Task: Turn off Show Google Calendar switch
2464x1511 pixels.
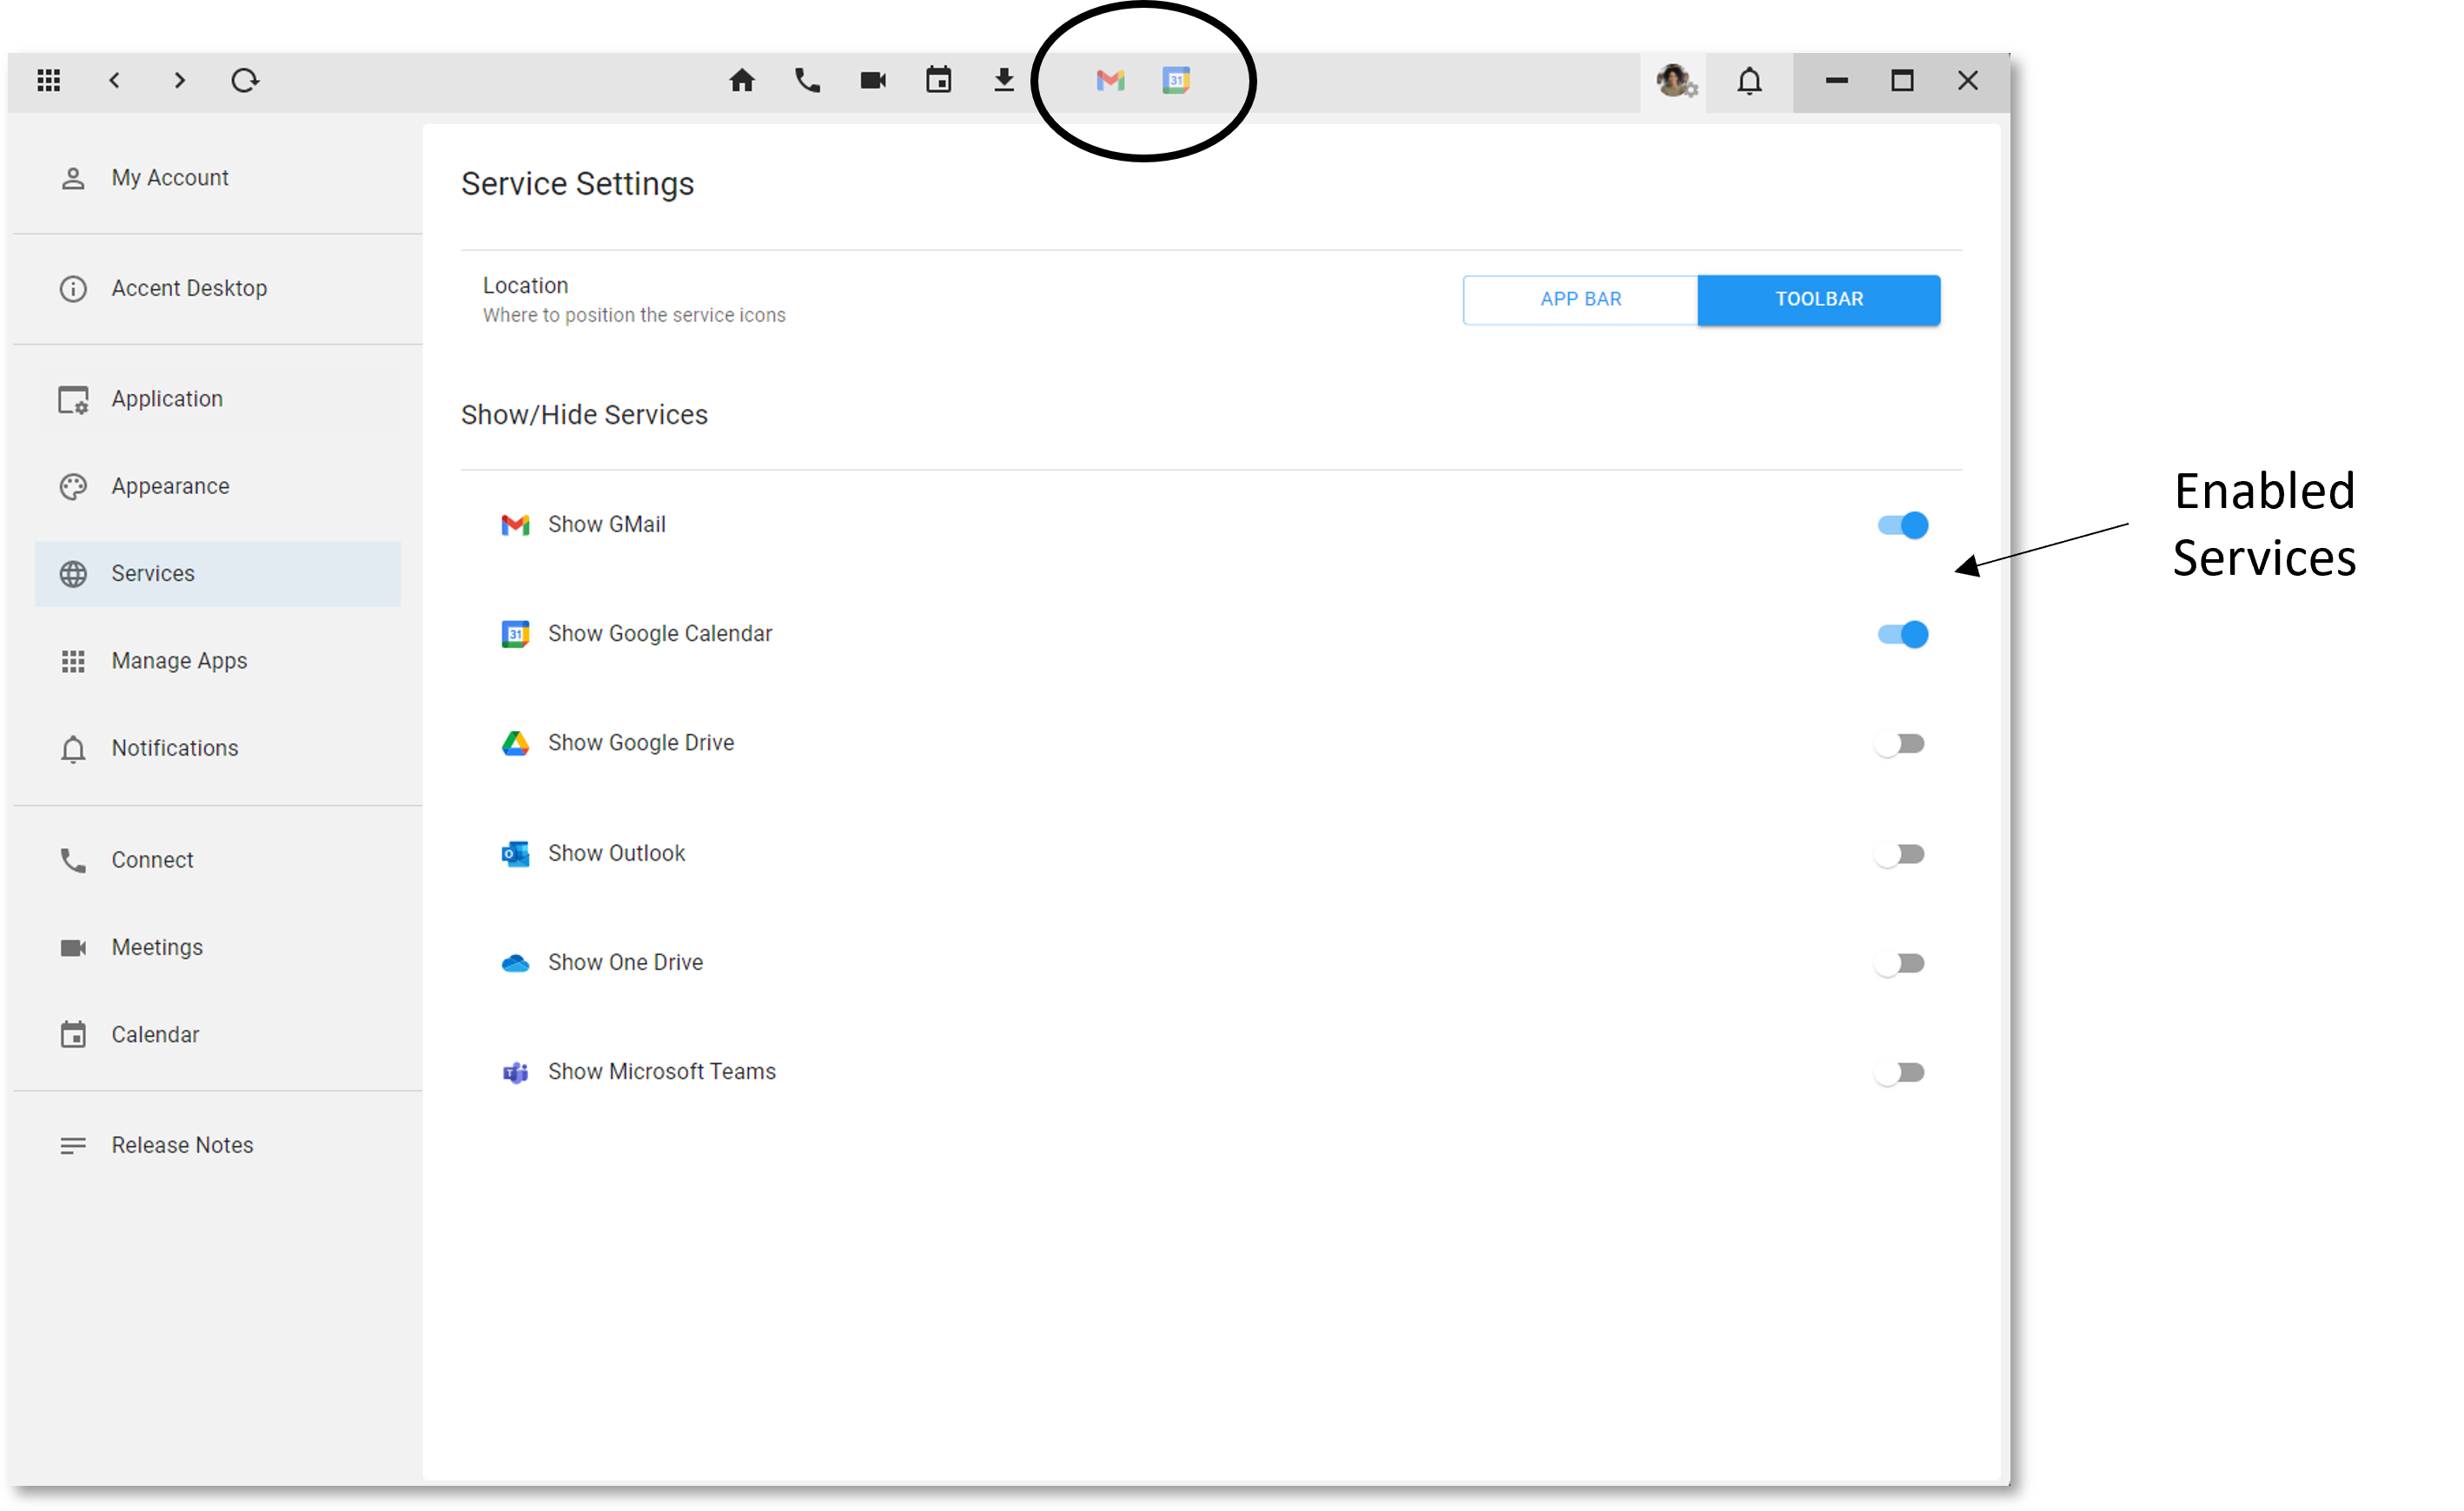Action: tap(1902, 635)
